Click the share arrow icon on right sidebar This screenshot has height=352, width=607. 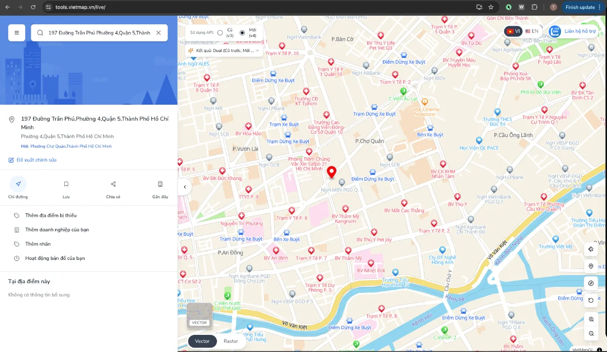point(591,249)
